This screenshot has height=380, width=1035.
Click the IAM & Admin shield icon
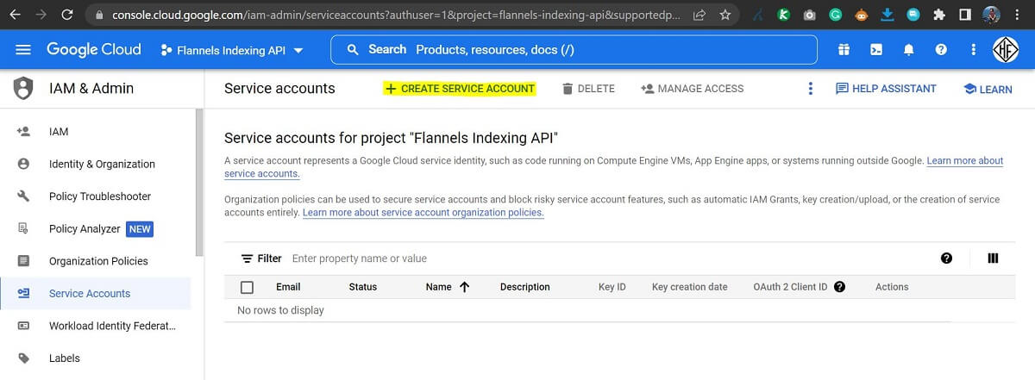(23, 88)
